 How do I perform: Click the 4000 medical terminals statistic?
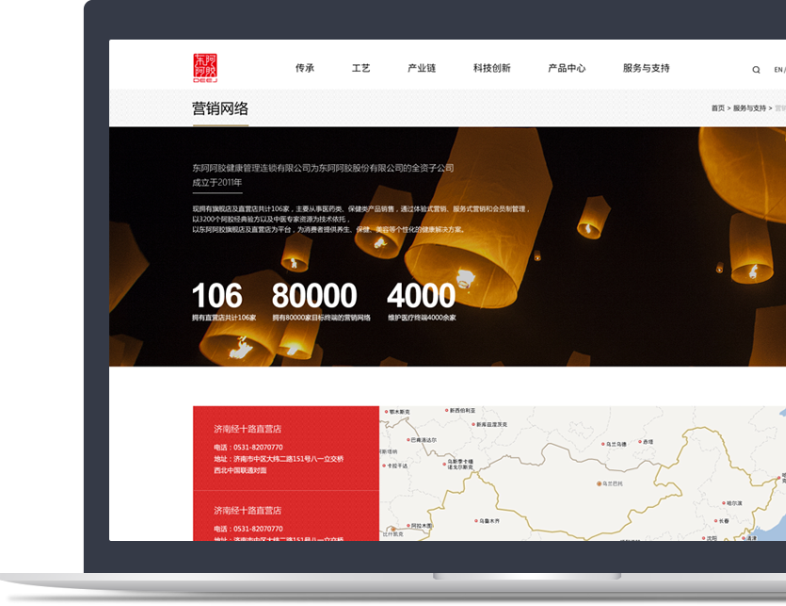click(421, 295)
